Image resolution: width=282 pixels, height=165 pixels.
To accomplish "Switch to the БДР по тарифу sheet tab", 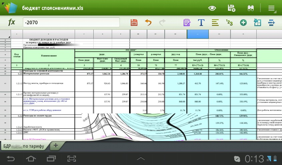I will 24,146.
